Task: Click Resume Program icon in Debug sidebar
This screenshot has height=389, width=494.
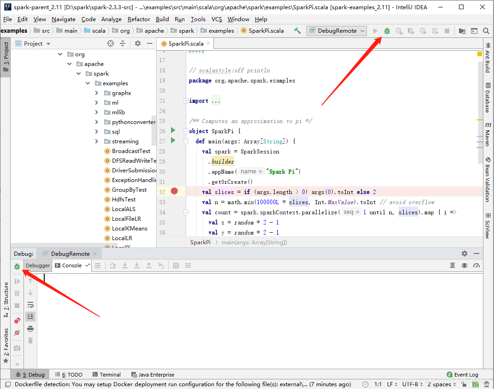Action: click(17, 281)
